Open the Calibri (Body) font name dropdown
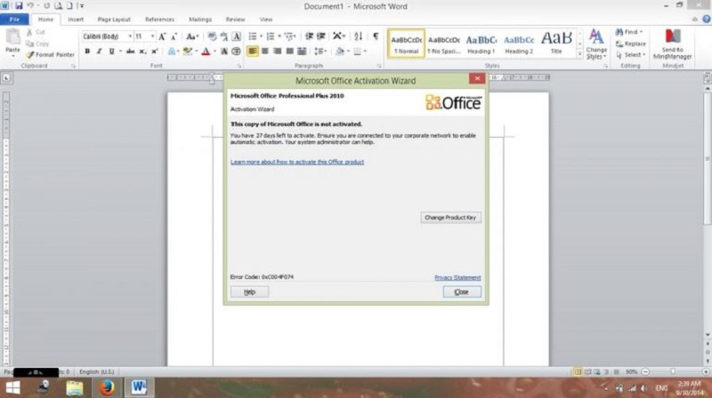Image resolution: width=712 pixels, height=398 pixels. point(130,36)
